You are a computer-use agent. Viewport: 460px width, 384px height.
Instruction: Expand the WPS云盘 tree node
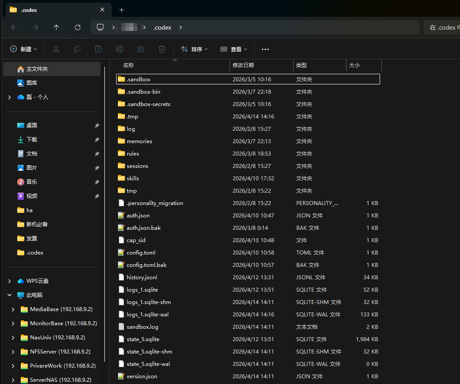tap(9, 281)
